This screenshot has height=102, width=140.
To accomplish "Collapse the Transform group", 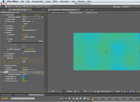I will tap(3, 33).
